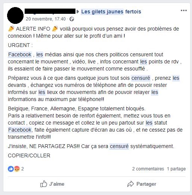
Task: Click the Partager button
Action: (142, 184)
